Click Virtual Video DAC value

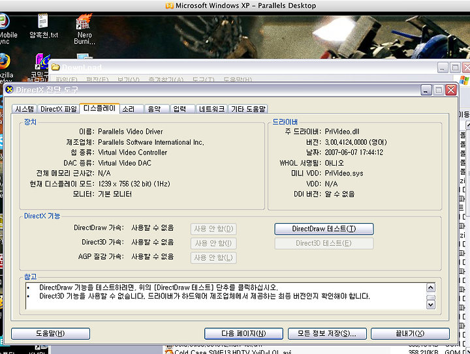(125, 163)
